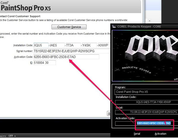Click the Activation button in keygen
Image resolution: width=178 pixels, height=138 pixels.
click(160, 134)
